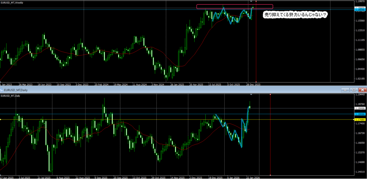367x179 pixels.
Task: Close the EURUSD Daily chart window
Action: (x=362, y=90)
